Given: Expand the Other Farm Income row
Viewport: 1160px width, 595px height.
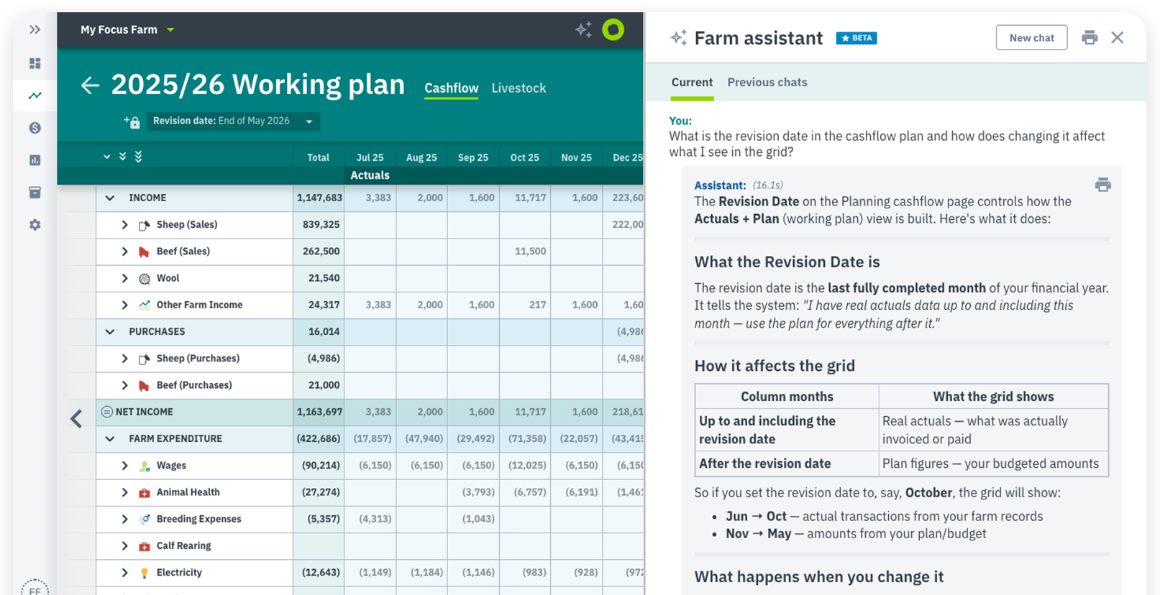Looking at the screenshot, I should coord(124,305).
